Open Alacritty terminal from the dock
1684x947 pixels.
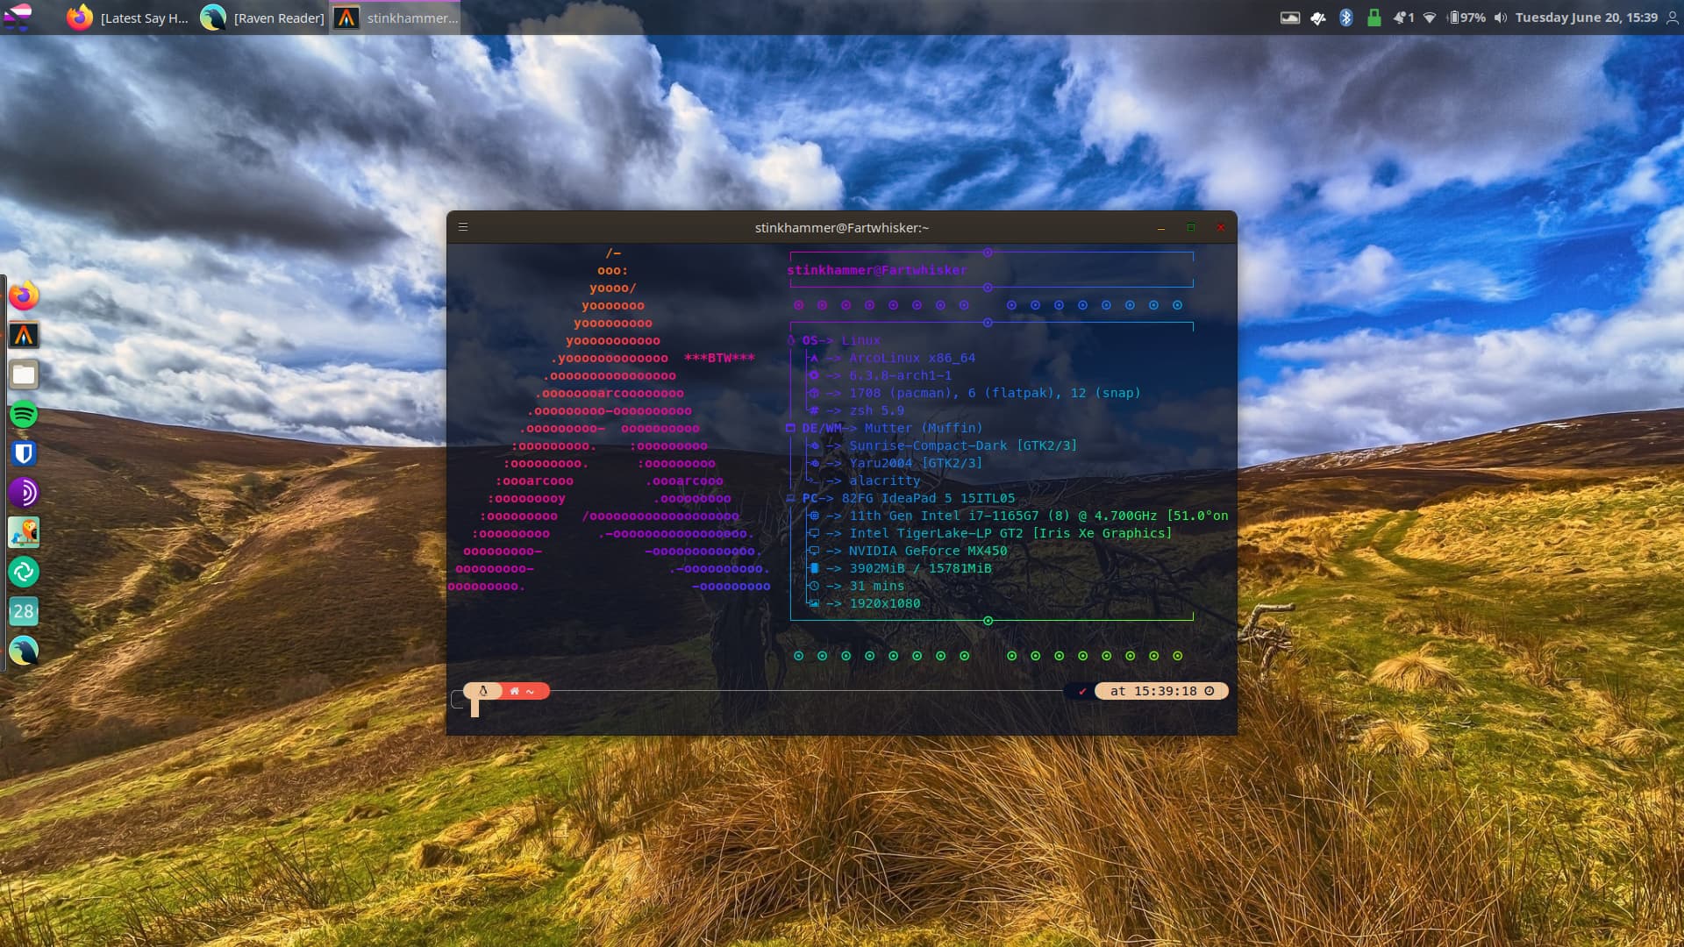24,335
